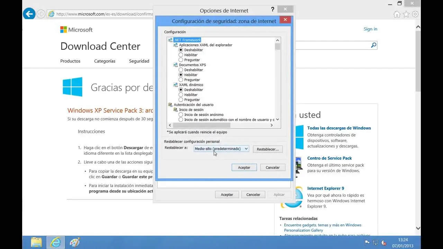Click the IE address bar URL

105,14
